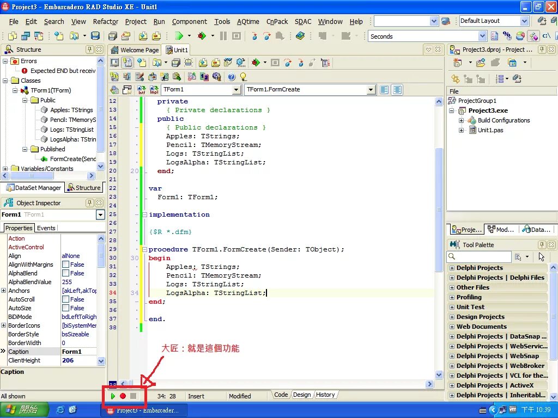Open the TForm1.FormCreate method dropdown
This screenshot has width=558, height=418.
click(371, 90)
